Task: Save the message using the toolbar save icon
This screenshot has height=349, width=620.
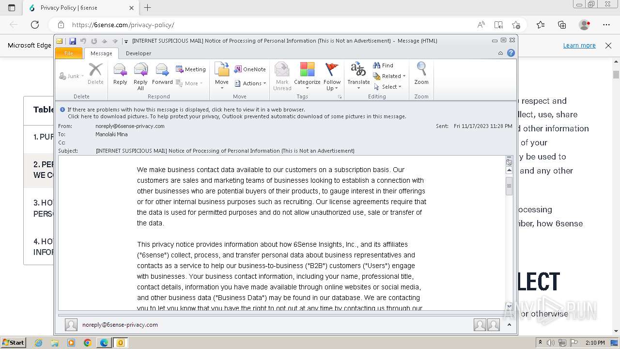Action: (x=73, y=41)
